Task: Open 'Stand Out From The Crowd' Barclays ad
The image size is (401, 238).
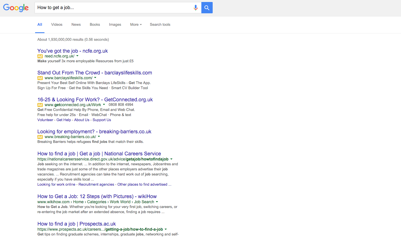Action: tap(95, 73)
